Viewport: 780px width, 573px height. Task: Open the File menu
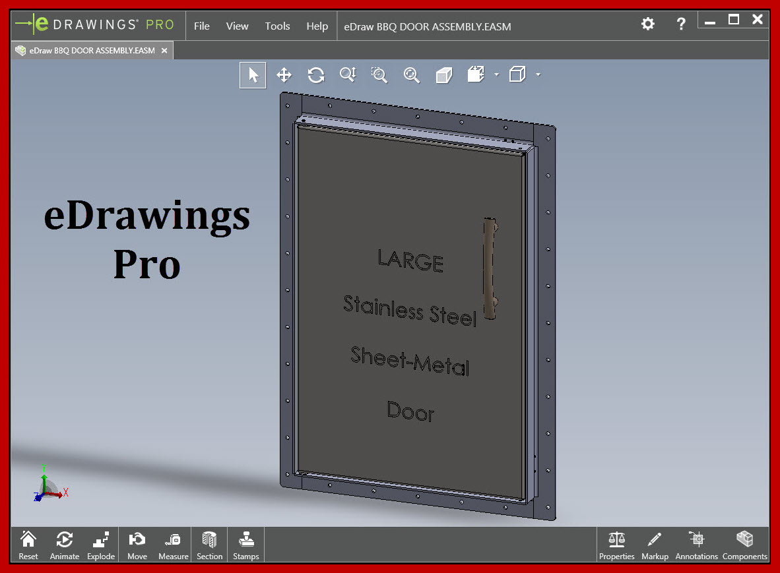(x=201, y=26)
